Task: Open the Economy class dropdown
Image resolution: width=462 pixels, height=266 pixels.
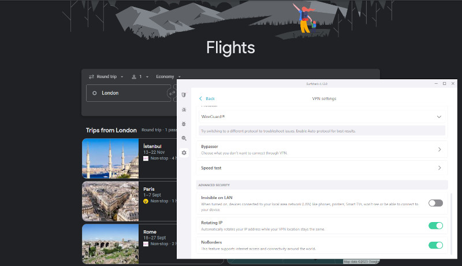Action: tap(168, 77)
